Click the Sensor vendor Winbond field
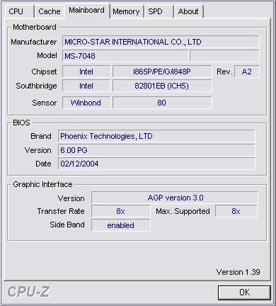The height and width of the screenshot is (306, 276). click(86, 103)
